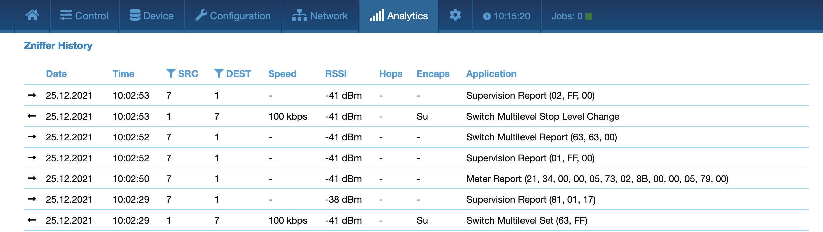Click the wrench icon for Configuration
823x232 pixels.
click(201, 15)
